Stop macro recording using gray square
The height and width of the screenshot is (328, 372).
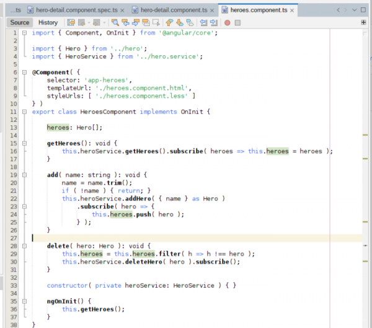point(238,22)
